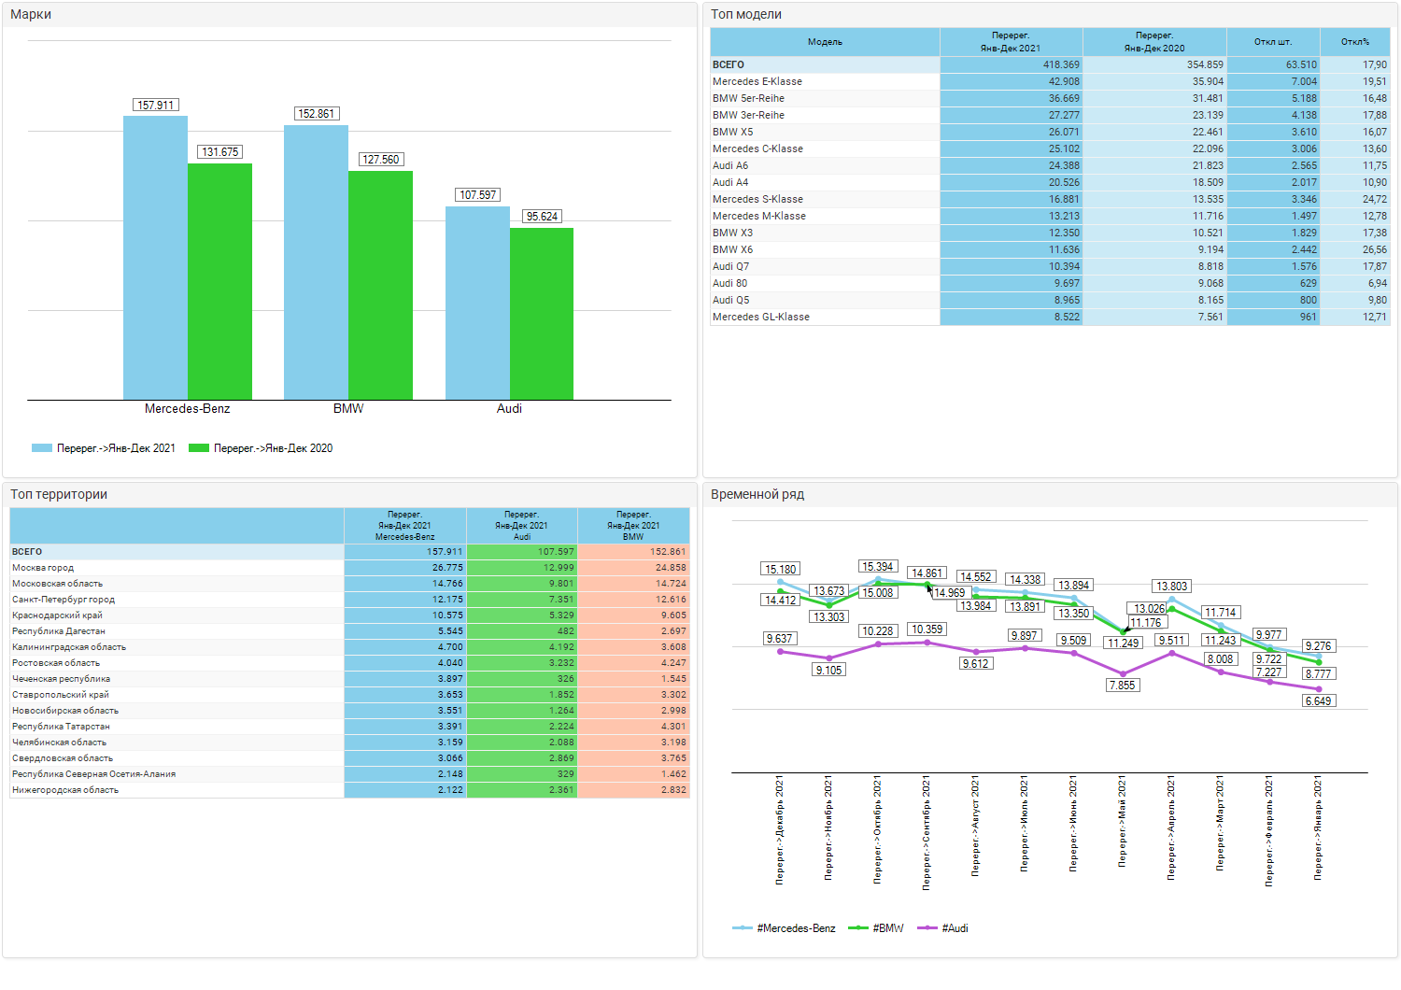Select the blue BMW bar 152.861
Image resolution: width=1401 pixels, height=990 pixels.
point(316,262)
